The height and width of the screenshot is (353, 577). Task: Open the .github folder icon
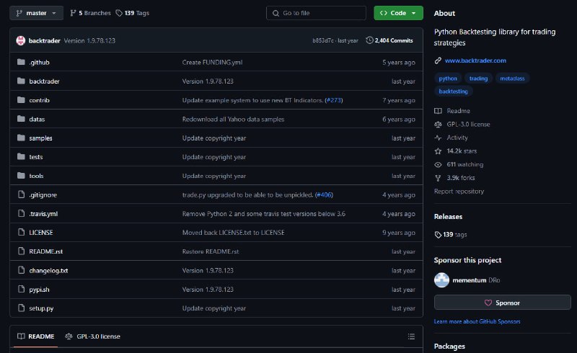click(x=21, y=62)
